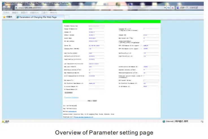Click the Set BlueTooth Pin input field
208x139 pixels.
(x=151, y=83)
